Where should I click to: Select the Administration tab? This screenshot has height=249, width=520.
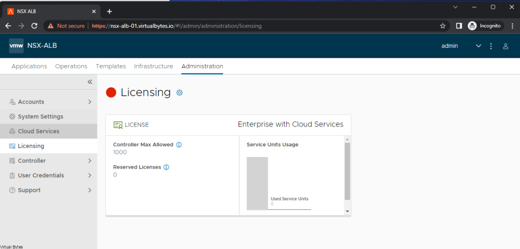coord(202,66)
